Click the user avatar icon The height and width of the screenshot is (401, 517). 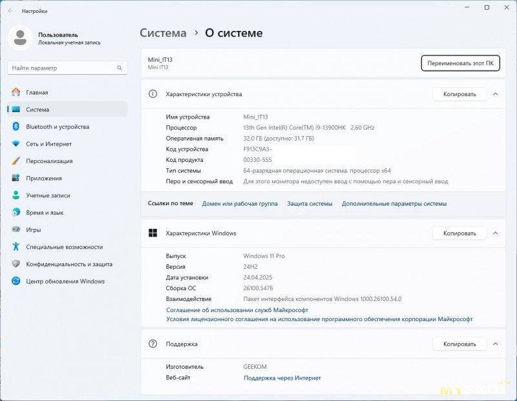click(x=20, y=38)
